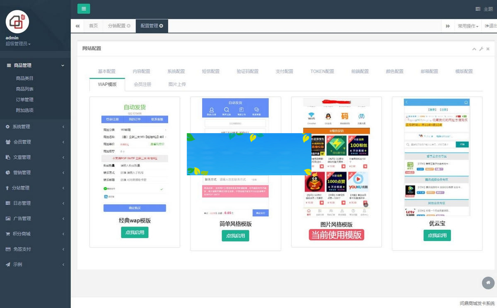Click the double-arrow icon left of the tab bar
497x308 pixels.
click(77, 26)
